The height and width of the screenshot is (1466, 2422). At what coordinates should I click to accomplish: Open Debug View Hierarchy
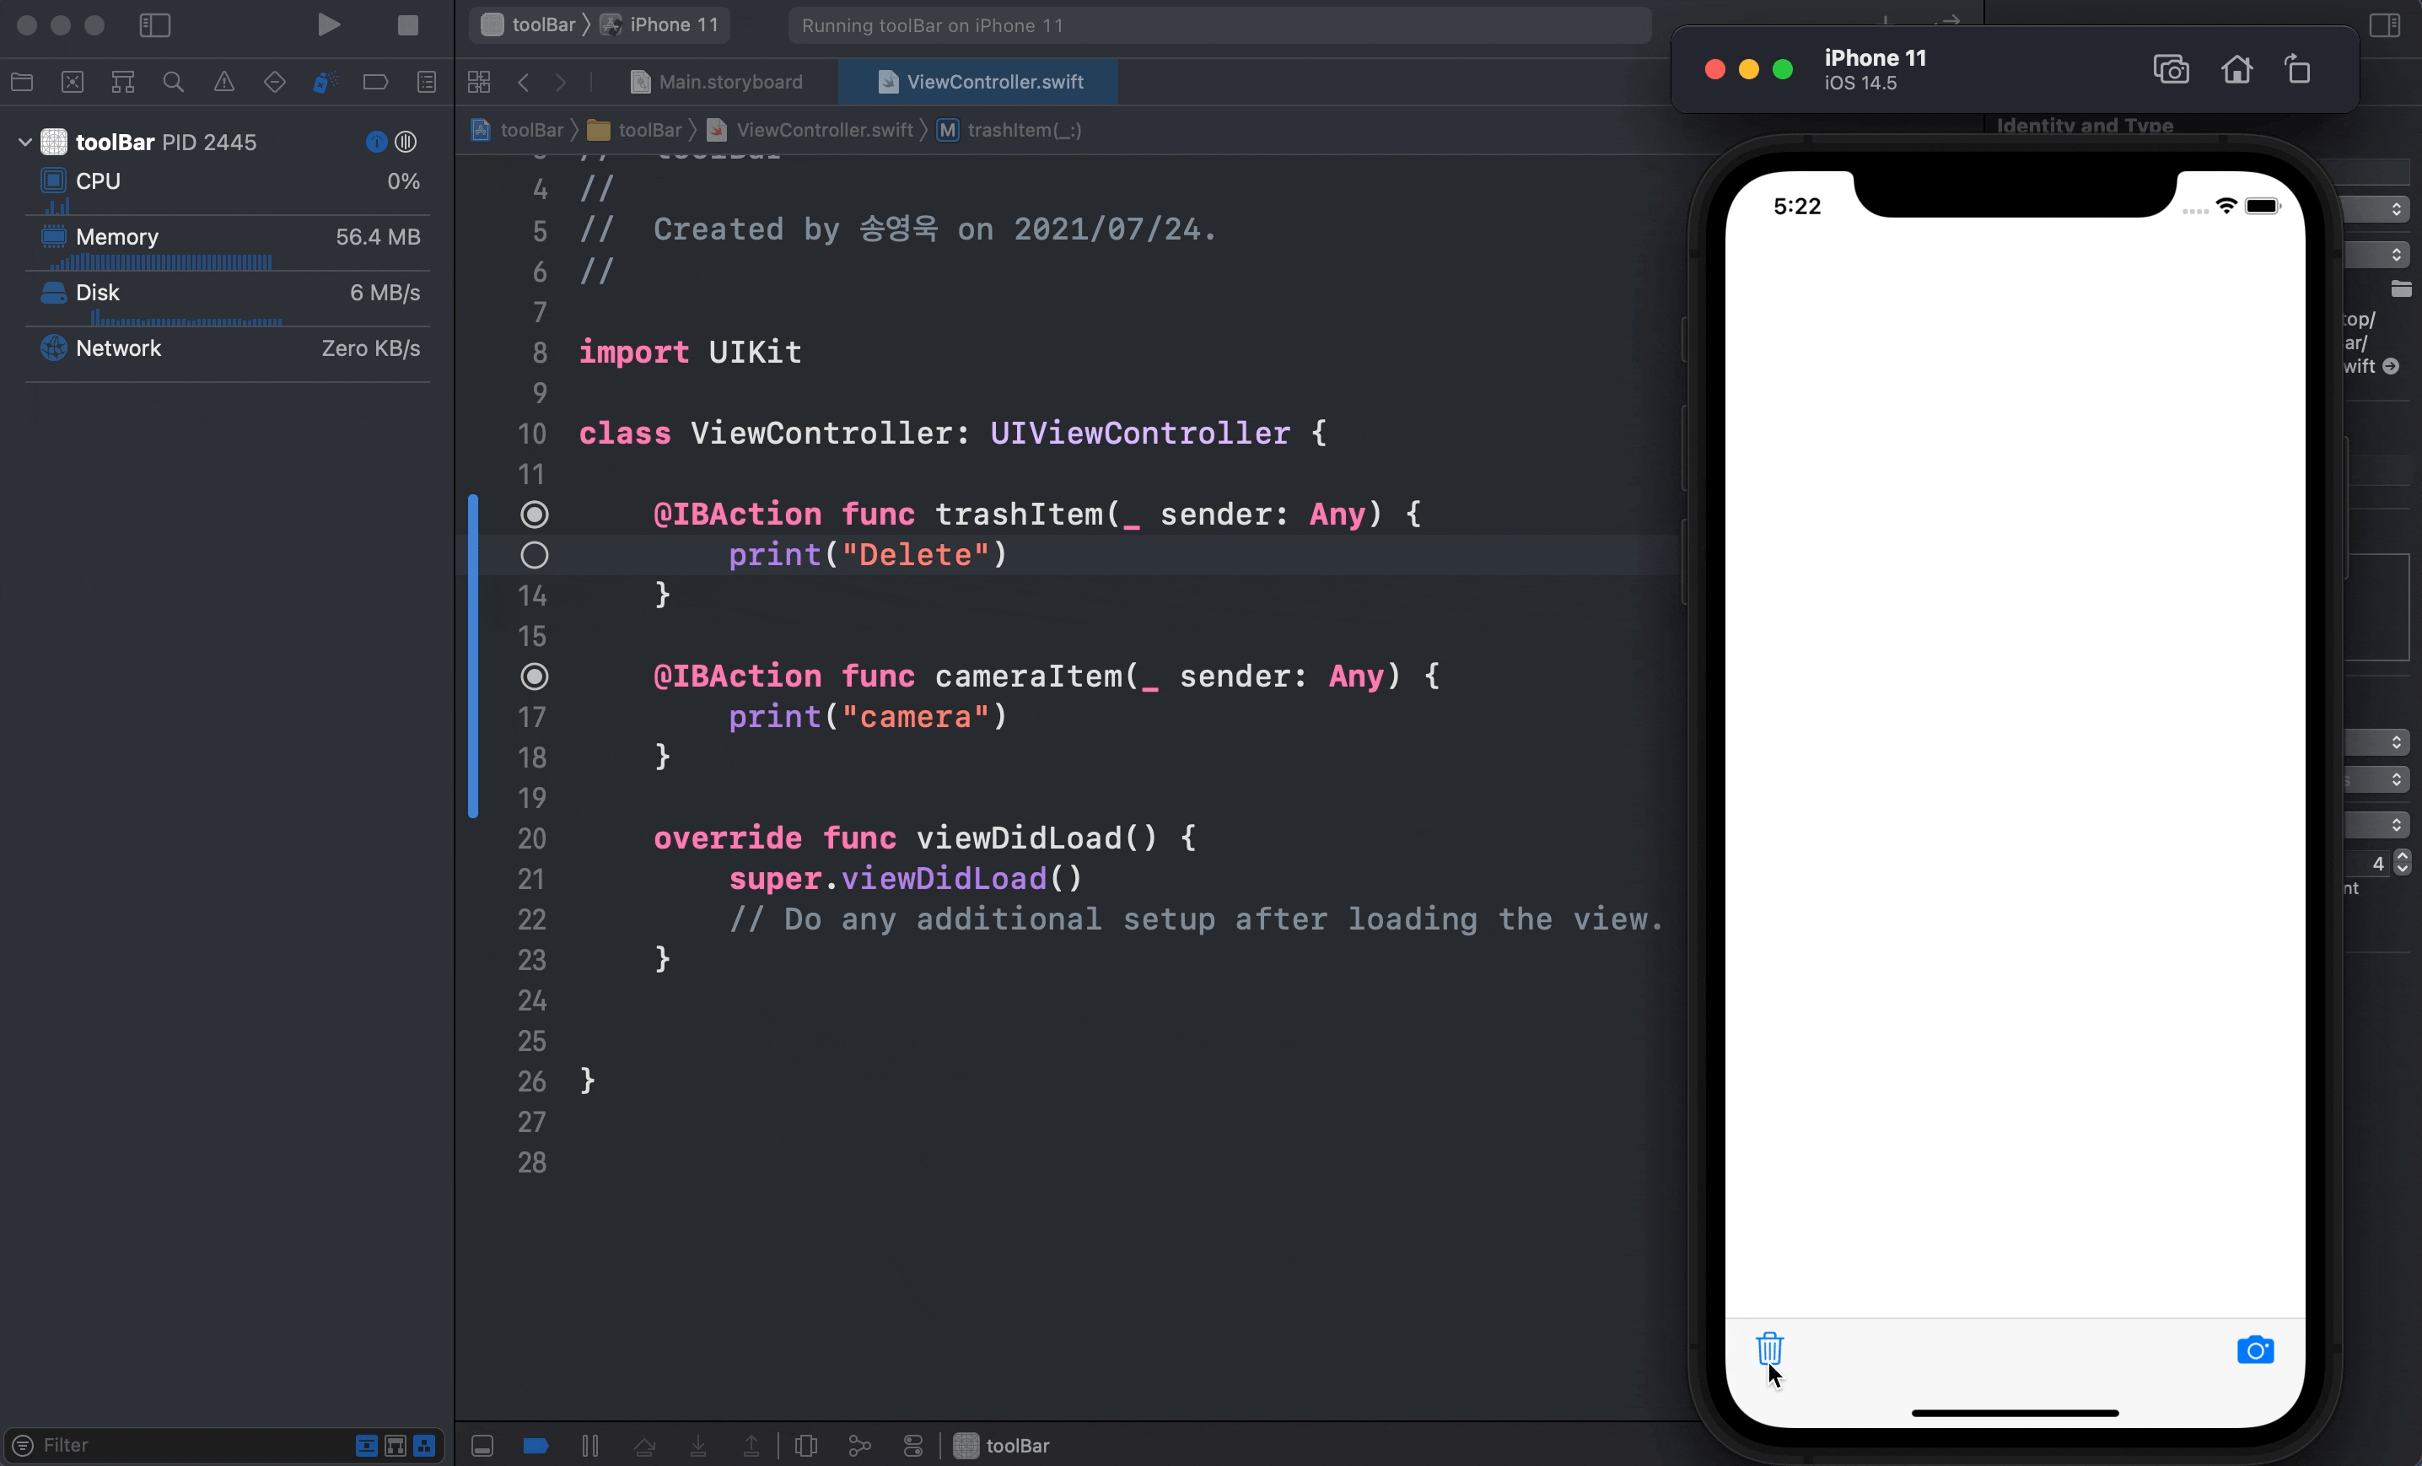click(x=806, y=1446)
